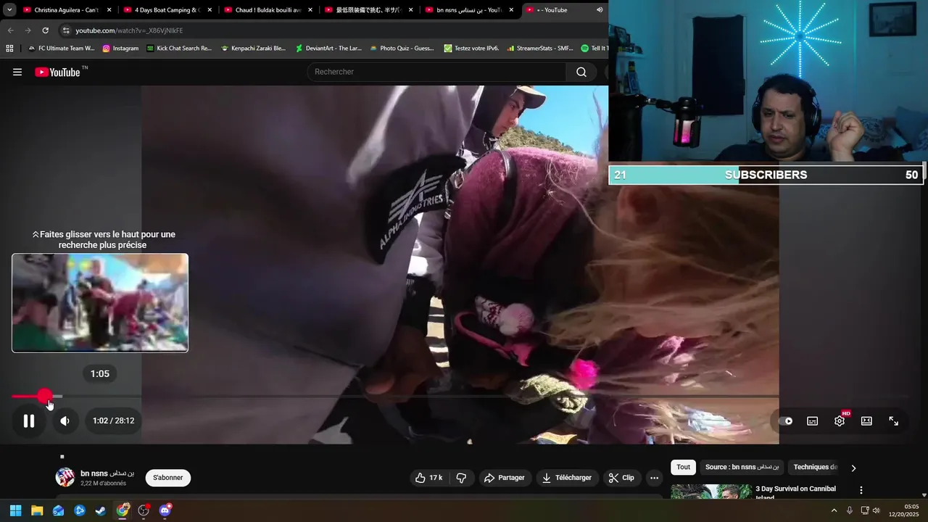
Task: Like the video with thumbs up
Action: 428,478
